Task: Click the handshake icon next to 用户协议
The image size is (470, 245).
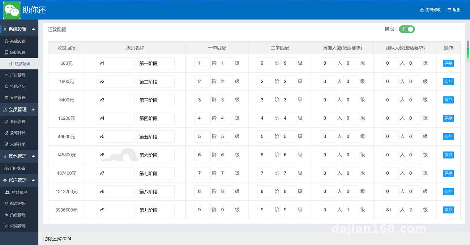Action: click(7, 168)
